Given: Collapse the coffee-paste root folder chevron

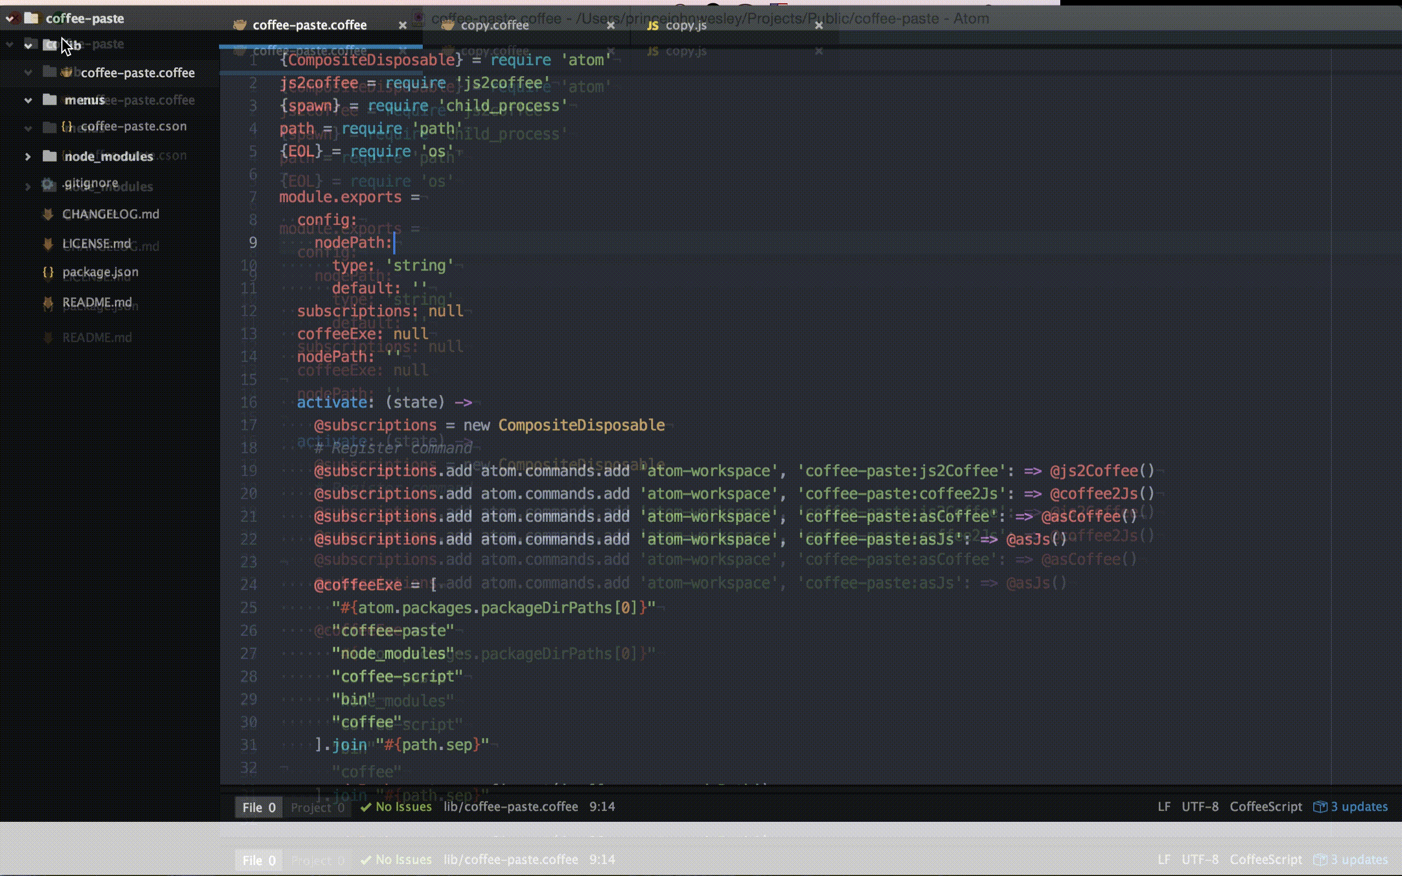Looking at the screenshot, I should tap(10, 19).
